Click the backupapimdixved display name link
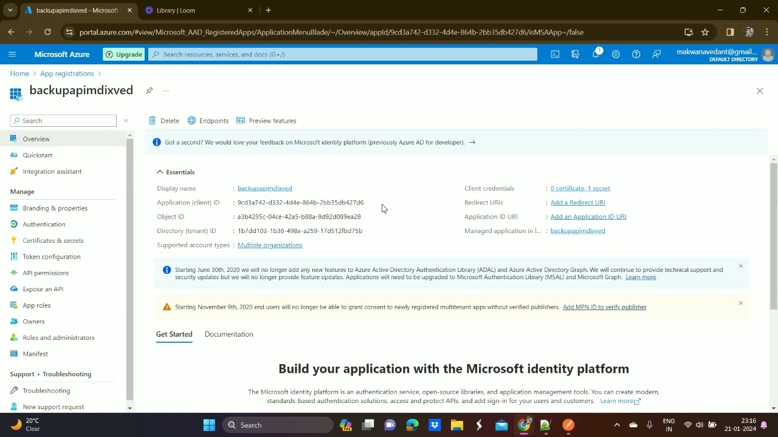 264,188
